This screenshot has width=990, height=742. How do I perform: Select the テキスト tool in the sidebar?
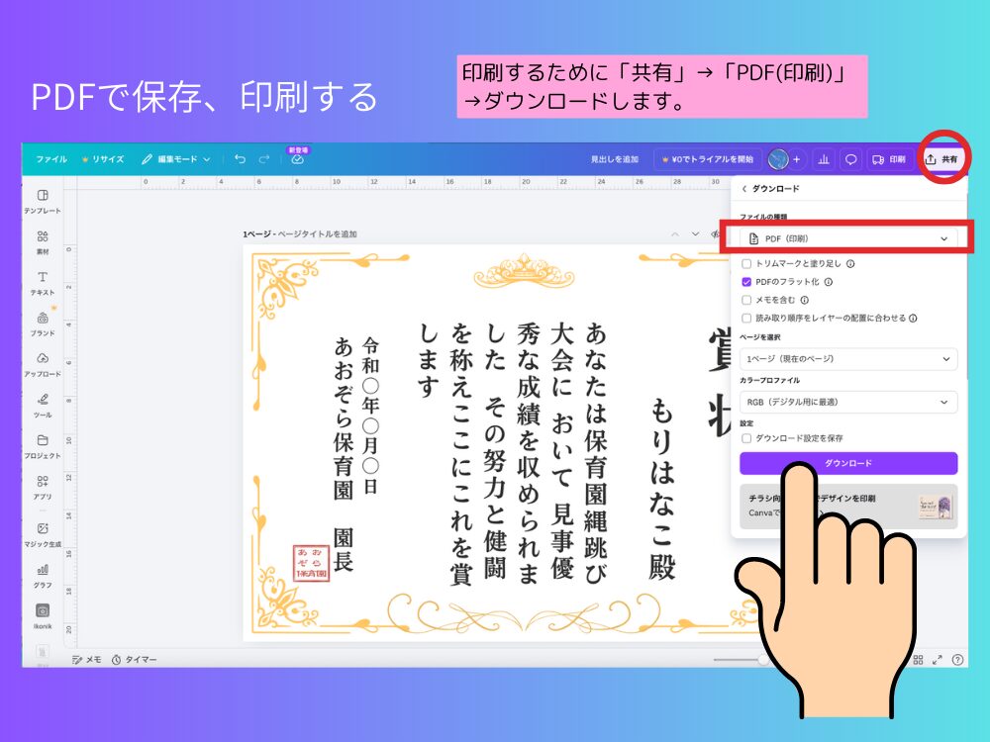click(x=43, y=283)
